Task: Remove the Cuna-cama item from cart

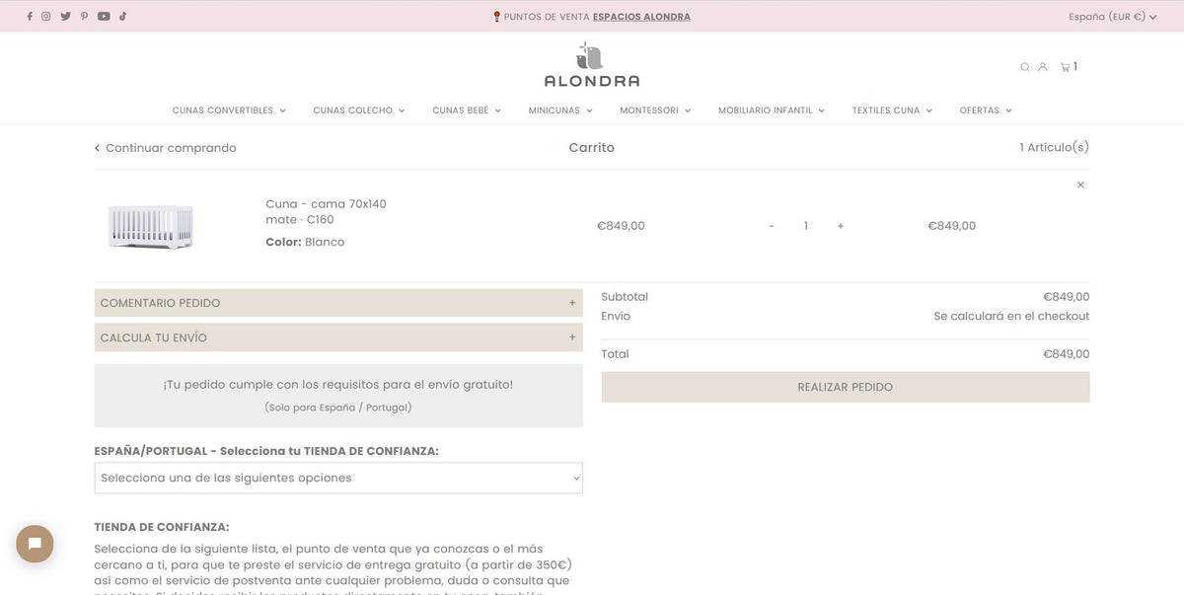Action: (1080, 185)
